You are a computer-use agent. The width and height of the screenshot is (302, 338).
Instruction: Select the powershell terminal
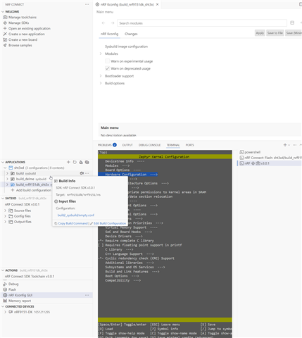coord(253,152)
